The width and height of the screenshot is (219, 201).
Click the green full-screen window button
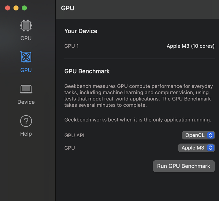(x=24, y=8)
